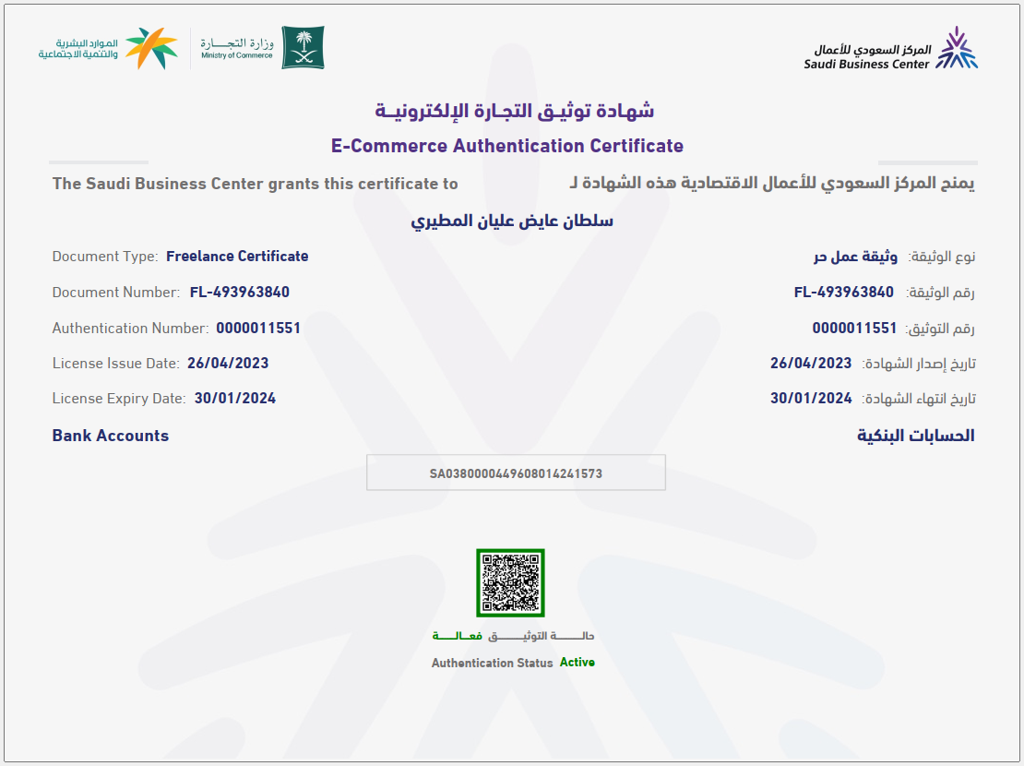1024x766 pixels.
Task: Click the green Active status text
Action: pos(577,663)
